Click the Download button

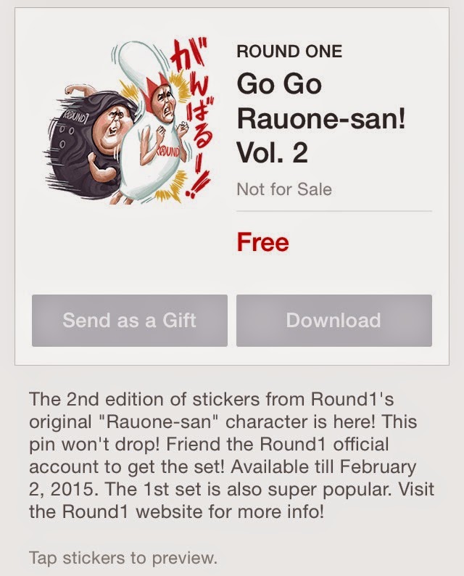click(x=334, y=321)
